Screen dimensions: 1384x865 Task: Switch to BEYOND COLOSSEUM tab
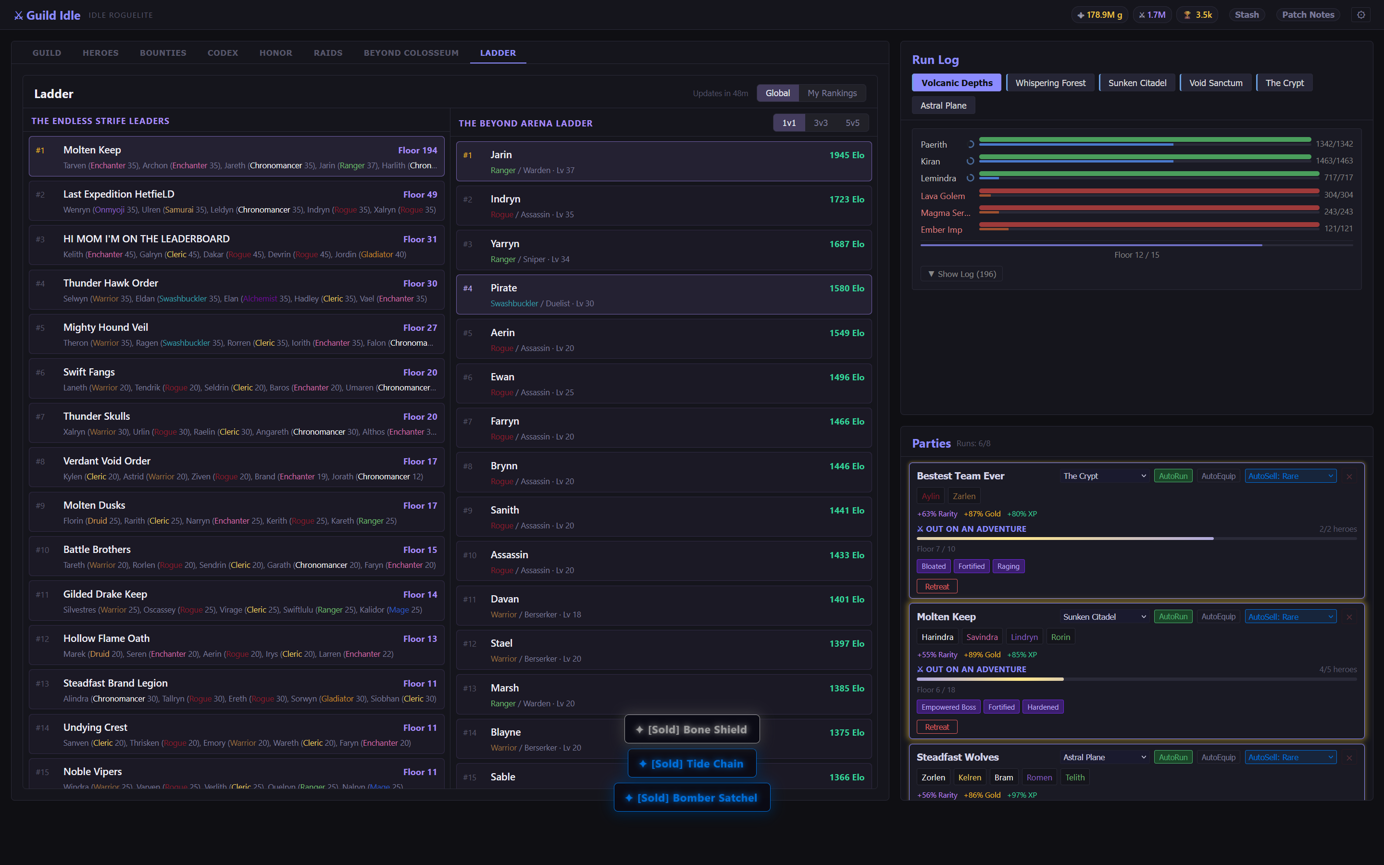point(411,52)
